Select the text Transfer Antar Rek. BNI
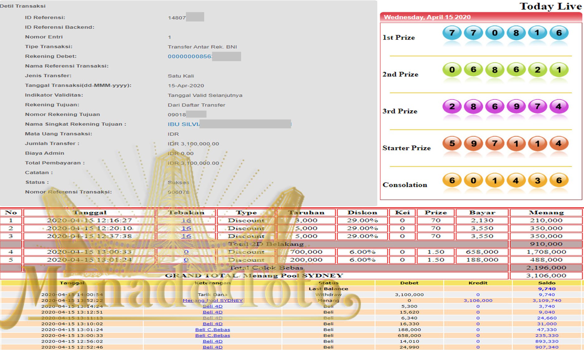 tap(202, 47)
